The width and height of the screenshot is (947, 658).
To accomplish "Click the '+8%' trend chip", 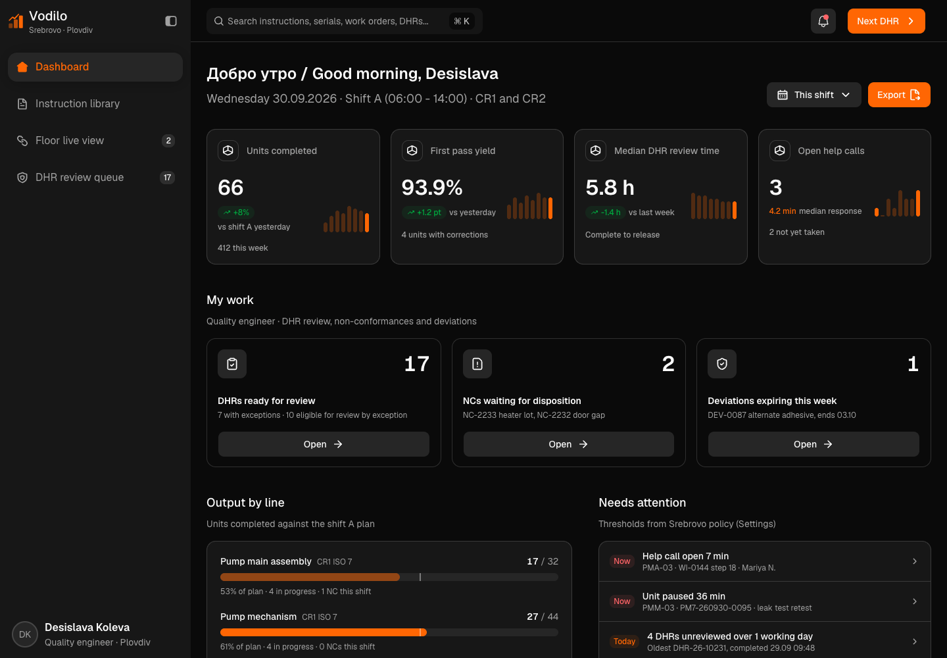I will (236, 213).
